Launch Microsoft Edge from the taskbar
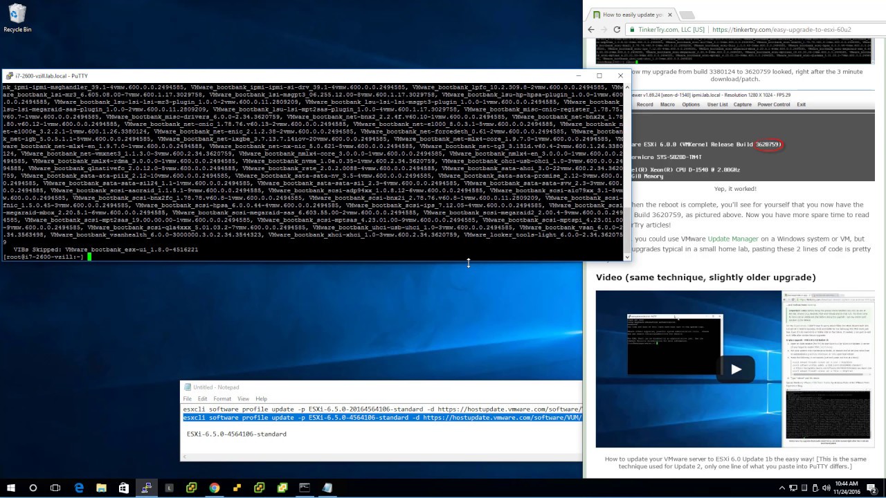 pyautogui.click(x=78, y=488)
